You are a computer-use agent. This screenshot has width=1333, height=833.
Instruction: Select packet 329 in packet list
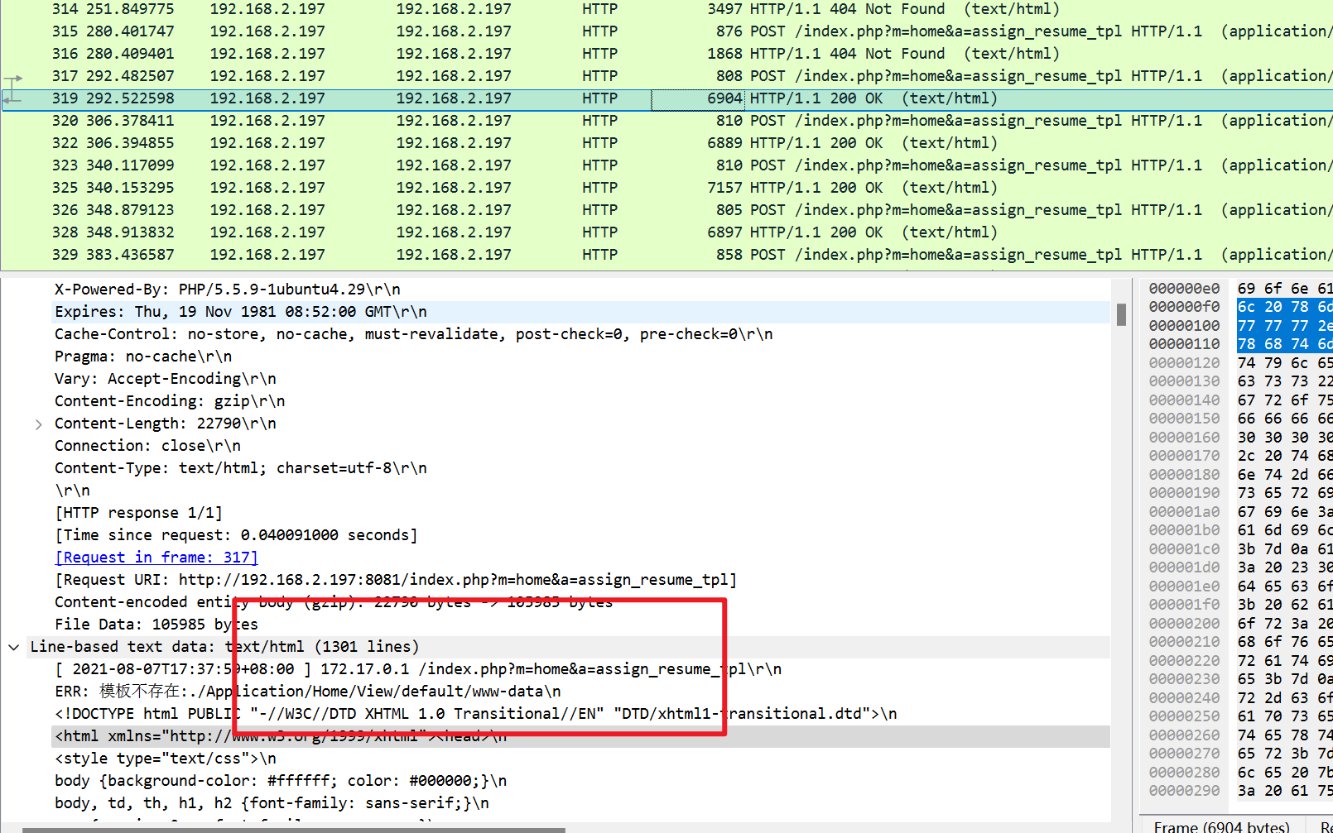pyautogui.click(x=666, y=255)
